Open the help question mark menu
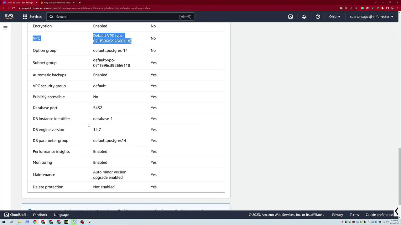Image resolution: width=401 pixels, height=225 pixels. click(x=318, y=17)
